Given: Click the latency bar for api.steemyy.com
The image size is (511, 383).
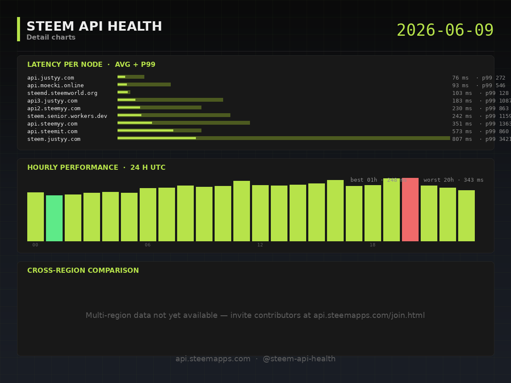Looking at the screenshot, I should point(184,123).
